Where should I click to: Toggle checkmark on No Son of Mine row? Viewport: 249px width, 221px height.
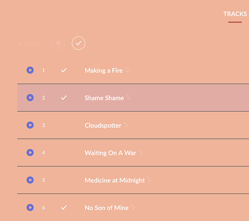click(x=64, y=207)
